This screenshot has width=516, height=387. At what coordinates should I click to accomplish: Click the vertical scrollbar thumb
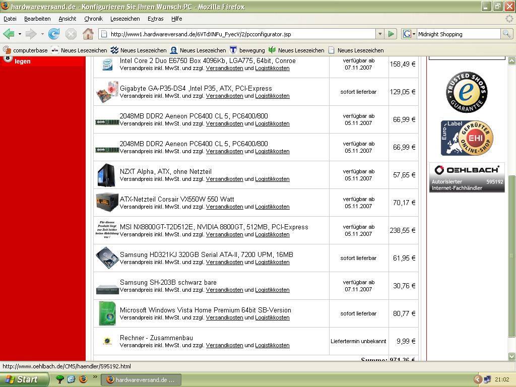click(x=512, y=256)
